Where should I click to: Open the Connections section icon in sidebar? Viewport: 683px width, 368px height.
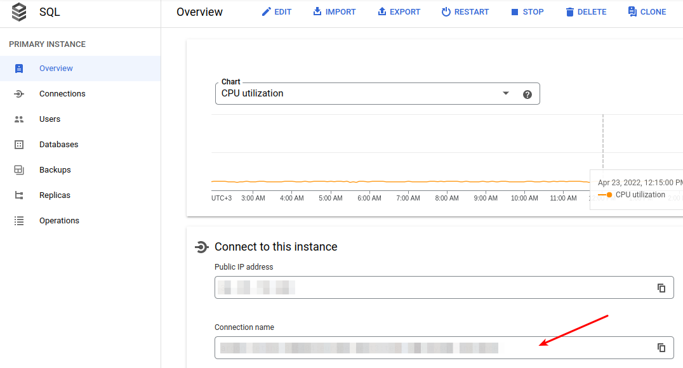(x=19, y=93)
